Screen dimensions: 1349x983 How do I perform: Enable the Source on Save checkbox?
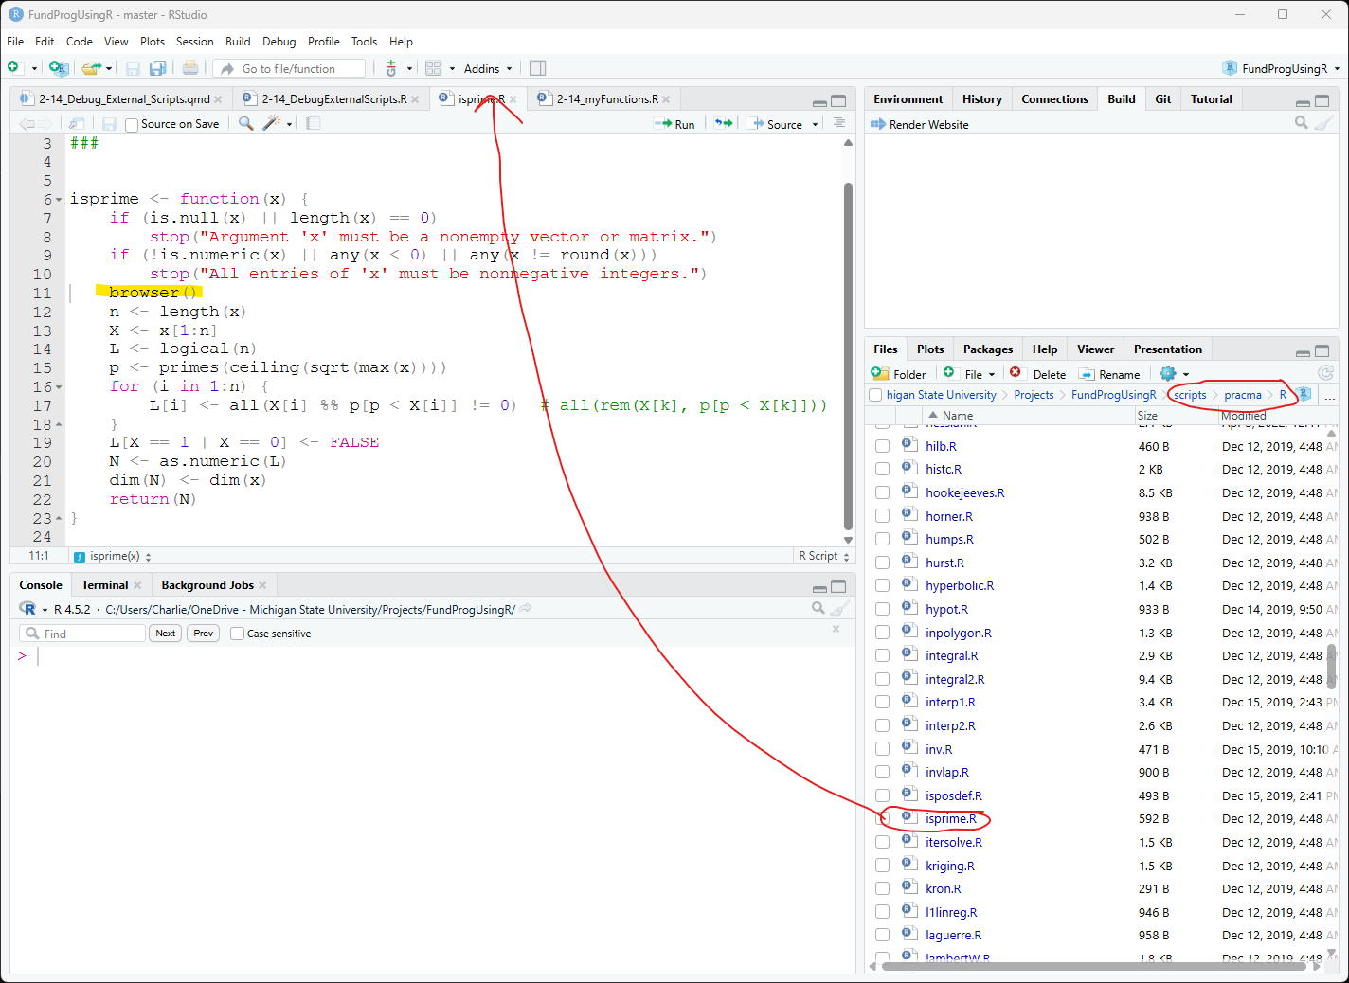132,124
